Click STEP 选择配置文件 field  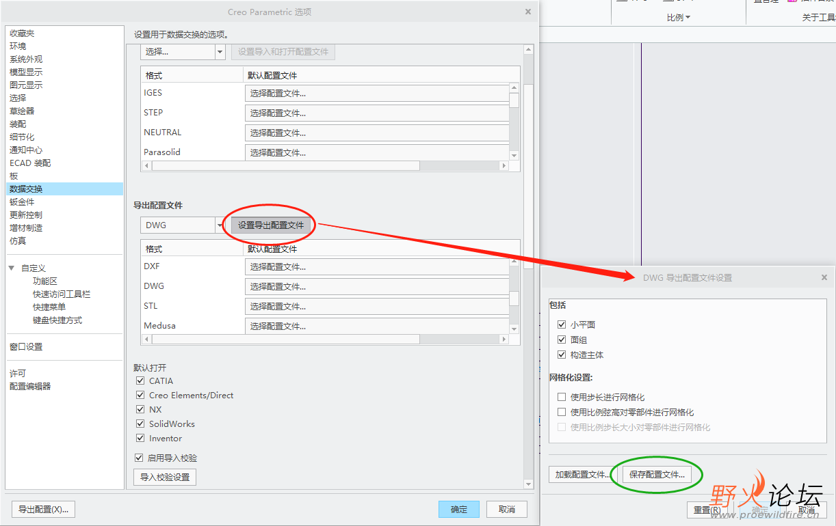click(377, 113)
